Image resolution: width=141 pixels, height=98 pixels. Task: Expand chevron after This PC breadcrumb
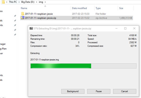pos(19,2)
